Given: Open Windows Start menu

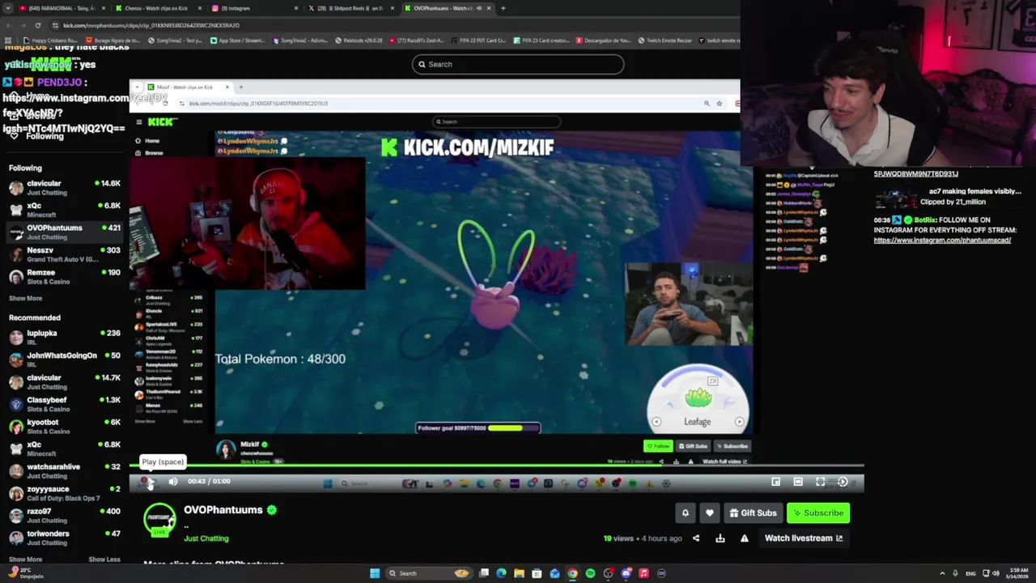Looking at the screenshot, I should tap(375, 573).
